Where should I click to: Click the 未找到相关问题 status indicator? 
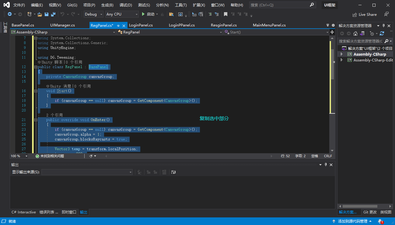click(x=50, y=156)
